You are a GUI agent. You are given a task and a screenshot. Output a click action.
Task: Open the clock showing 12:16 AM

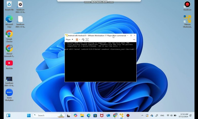point(183,115)
